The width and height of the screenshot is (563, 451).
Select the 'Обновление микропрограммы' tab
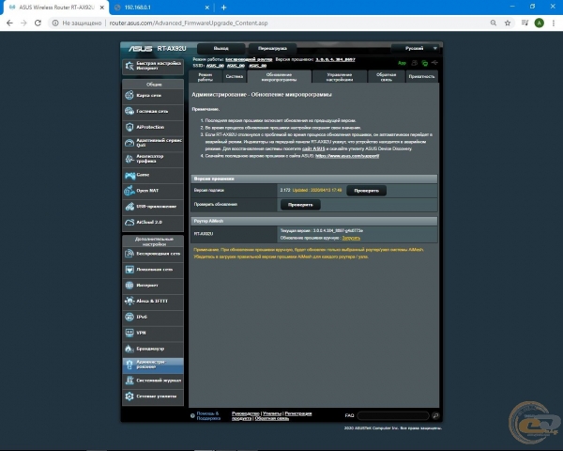pyautogui.click(x=279, y=77)
